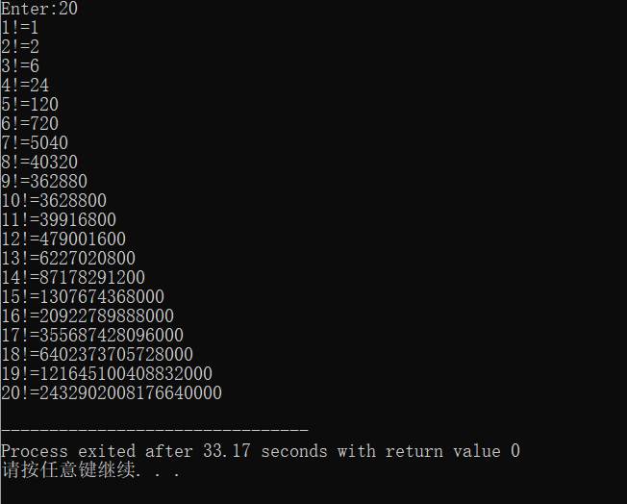Select the 19!=121645100408832000 line
The width and height of the screenshot is (627, 504).
(x=107, y=373)
